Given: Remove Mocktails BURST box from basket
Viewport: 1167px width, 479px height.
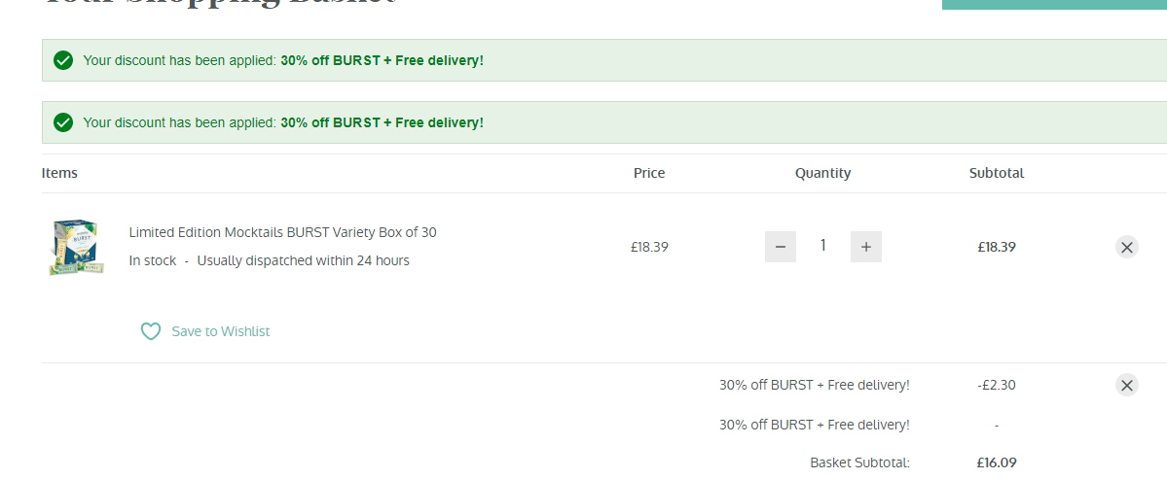Looking at the screenshot, I should [1127, 248].
